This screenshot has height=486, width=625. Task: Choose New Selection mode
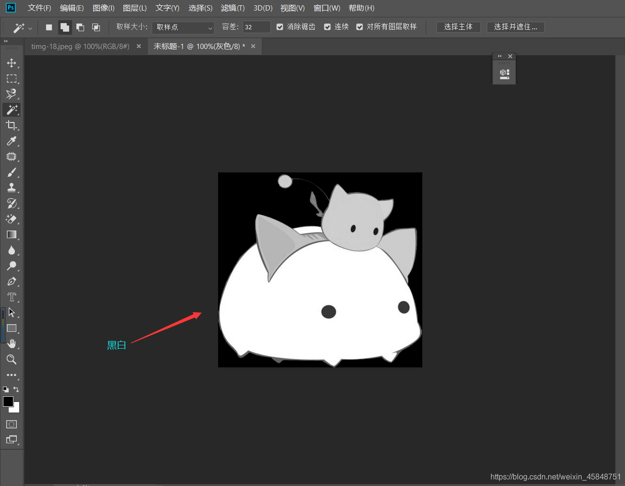click(49, 27)
